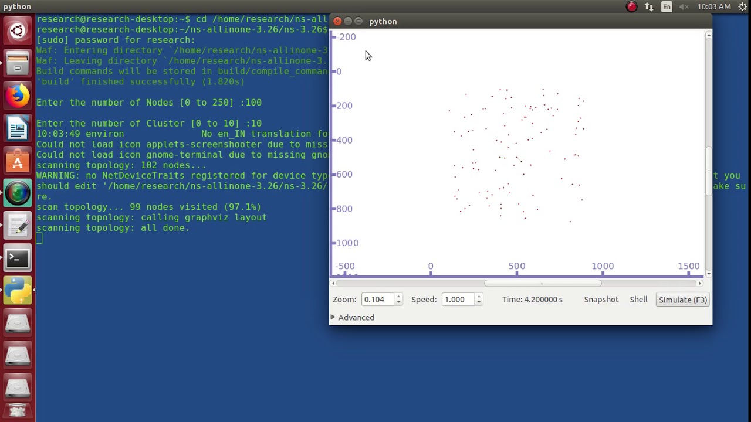This screenshot has width=751, height=422.
Task: Open the muted volume indicator
Action: coord(684,7)
